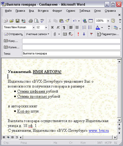
Task: Click the Check Names icon
Action: [x=71, y=34]
